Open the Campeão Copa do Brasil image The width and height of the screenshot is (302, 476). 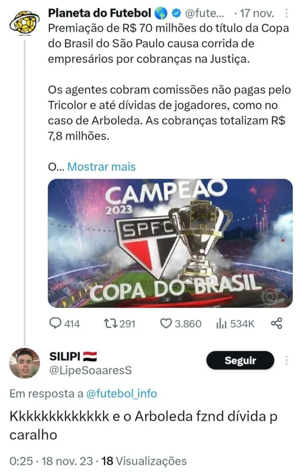170,243
